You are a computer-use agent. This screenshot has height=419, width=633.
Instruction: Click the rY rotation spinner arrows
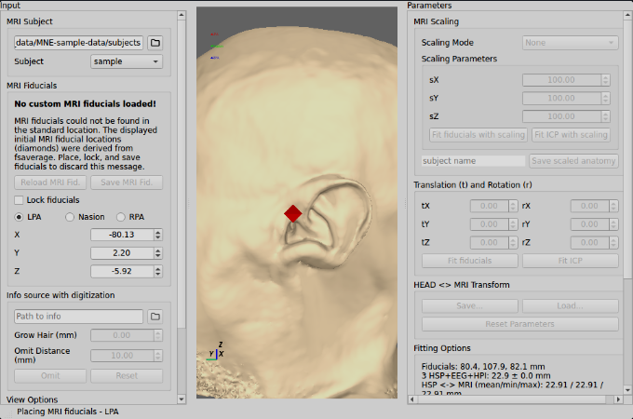click(x=613, y=224)
